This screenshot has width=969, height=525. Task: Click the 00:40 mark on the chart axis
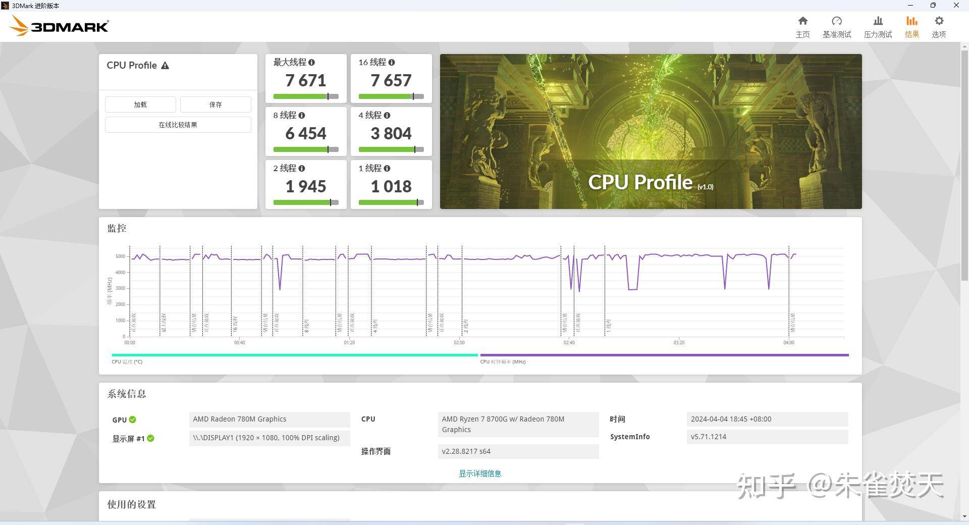[x=239, y=343]
